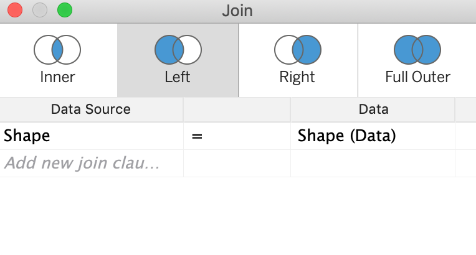Close the Join window with red button
Image resolution: width=476 pixels, height=255 pixels.
[15, 11]
